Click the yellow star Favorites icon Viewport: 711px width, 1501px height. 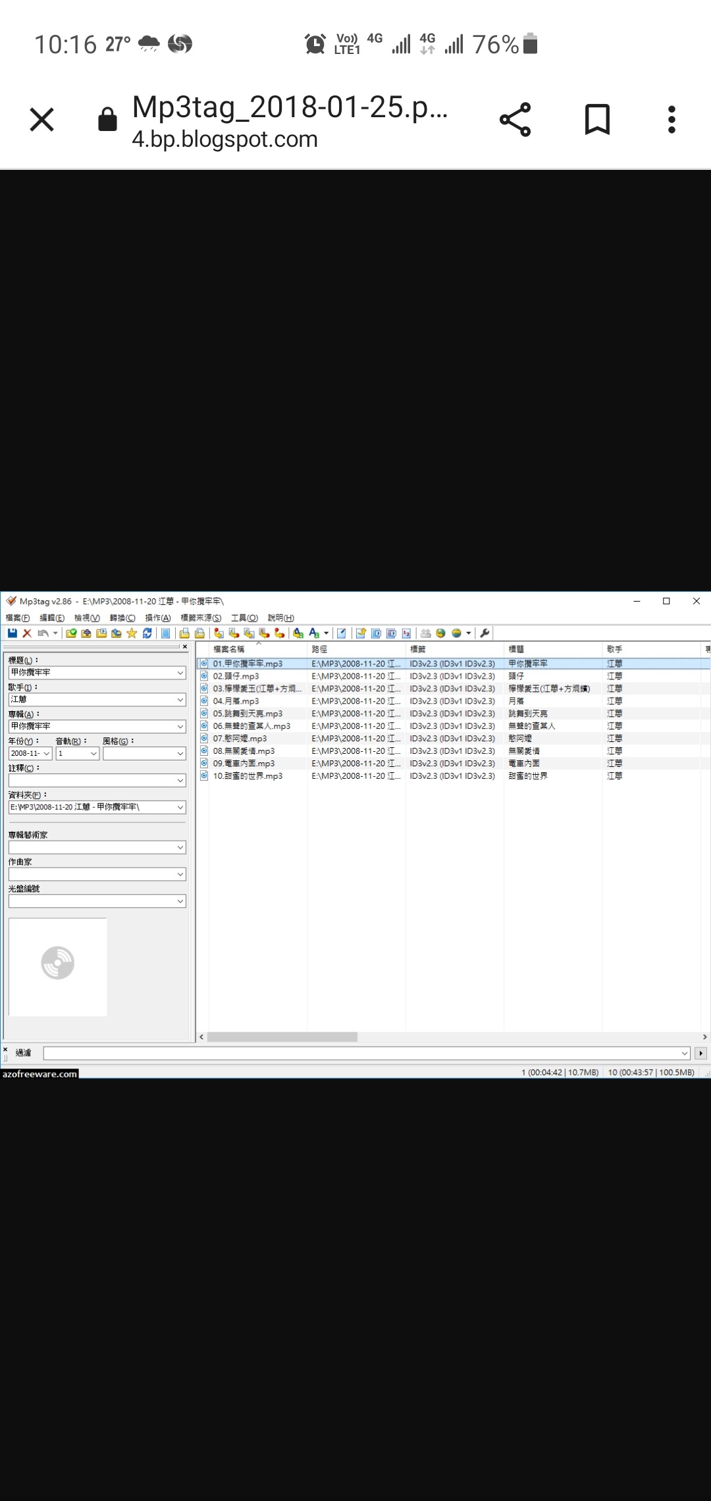click(132, 633)
